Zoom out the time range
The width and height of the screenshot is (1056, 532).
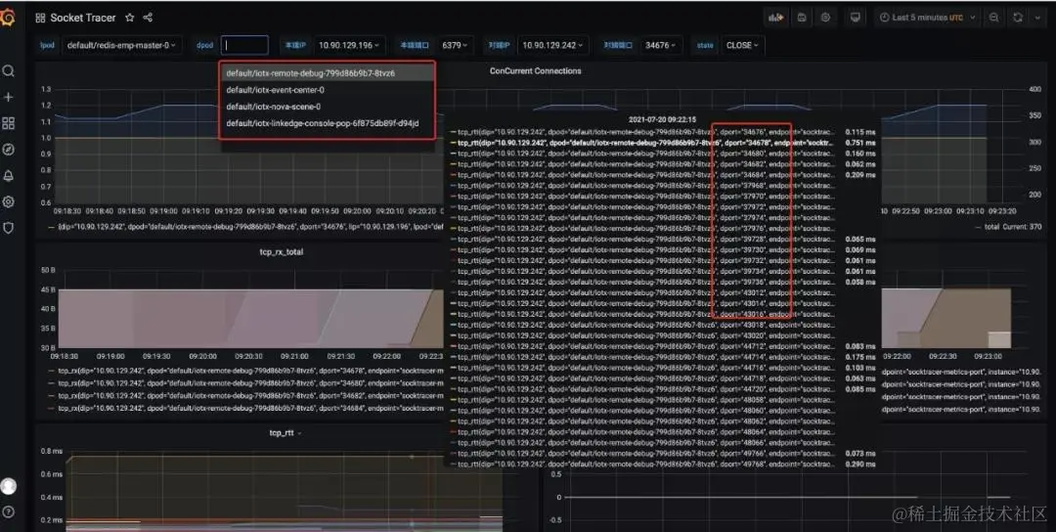coord(994,18)
